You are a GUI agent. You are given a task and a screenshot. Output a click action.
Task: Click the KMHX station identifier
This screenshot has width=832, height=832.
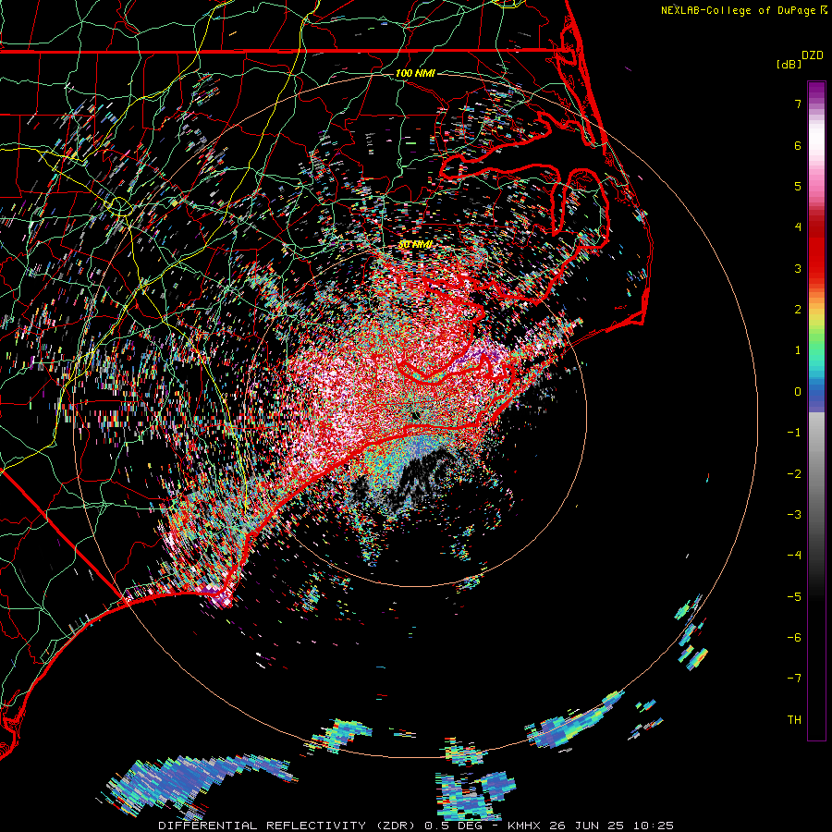[524, 826]
